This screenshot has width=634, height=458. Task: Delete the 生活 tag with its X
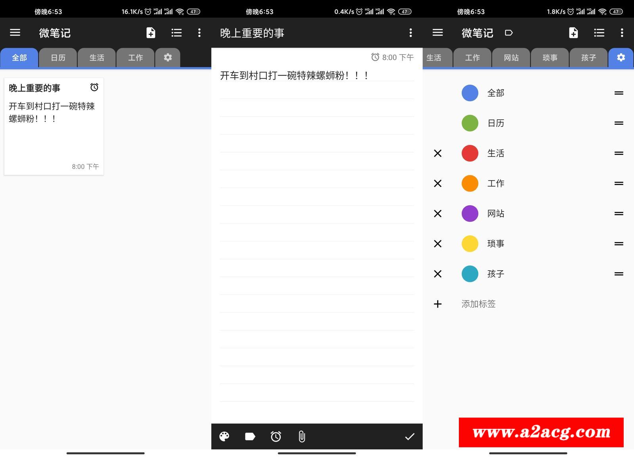[437, 153]
